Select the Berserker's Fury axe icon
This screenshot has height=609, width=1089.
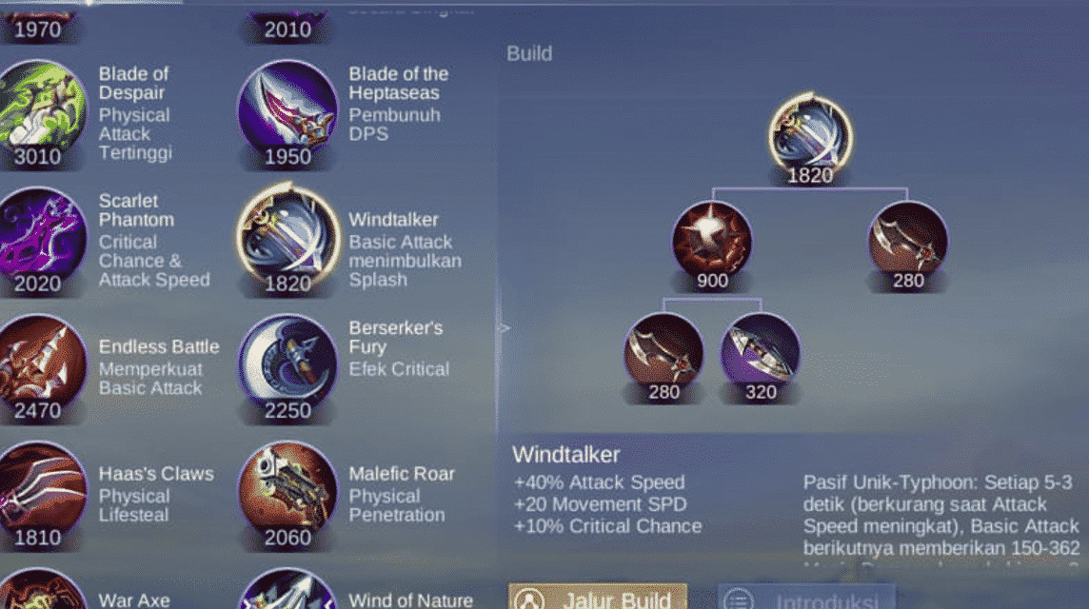click(287, 365)
